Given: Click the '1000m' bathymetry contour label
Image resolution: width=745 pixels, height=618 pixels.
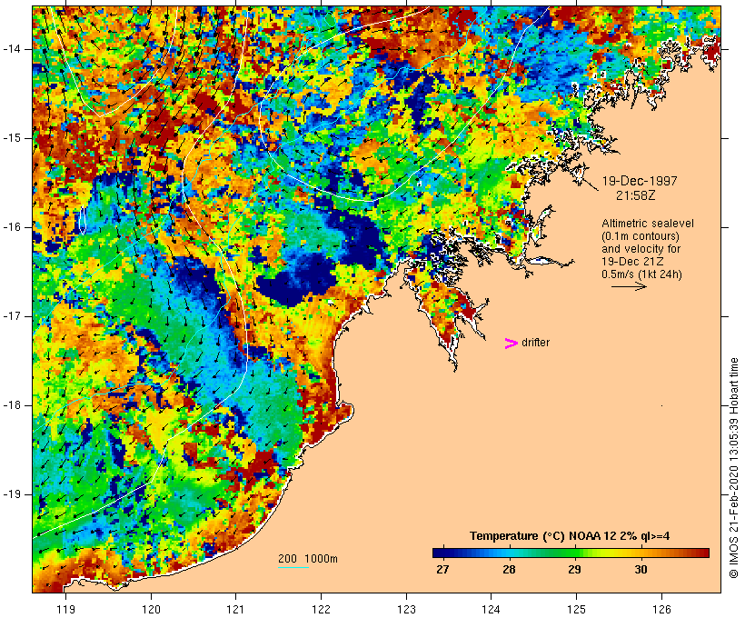Looking at the screenshot, I should (322, 559).
